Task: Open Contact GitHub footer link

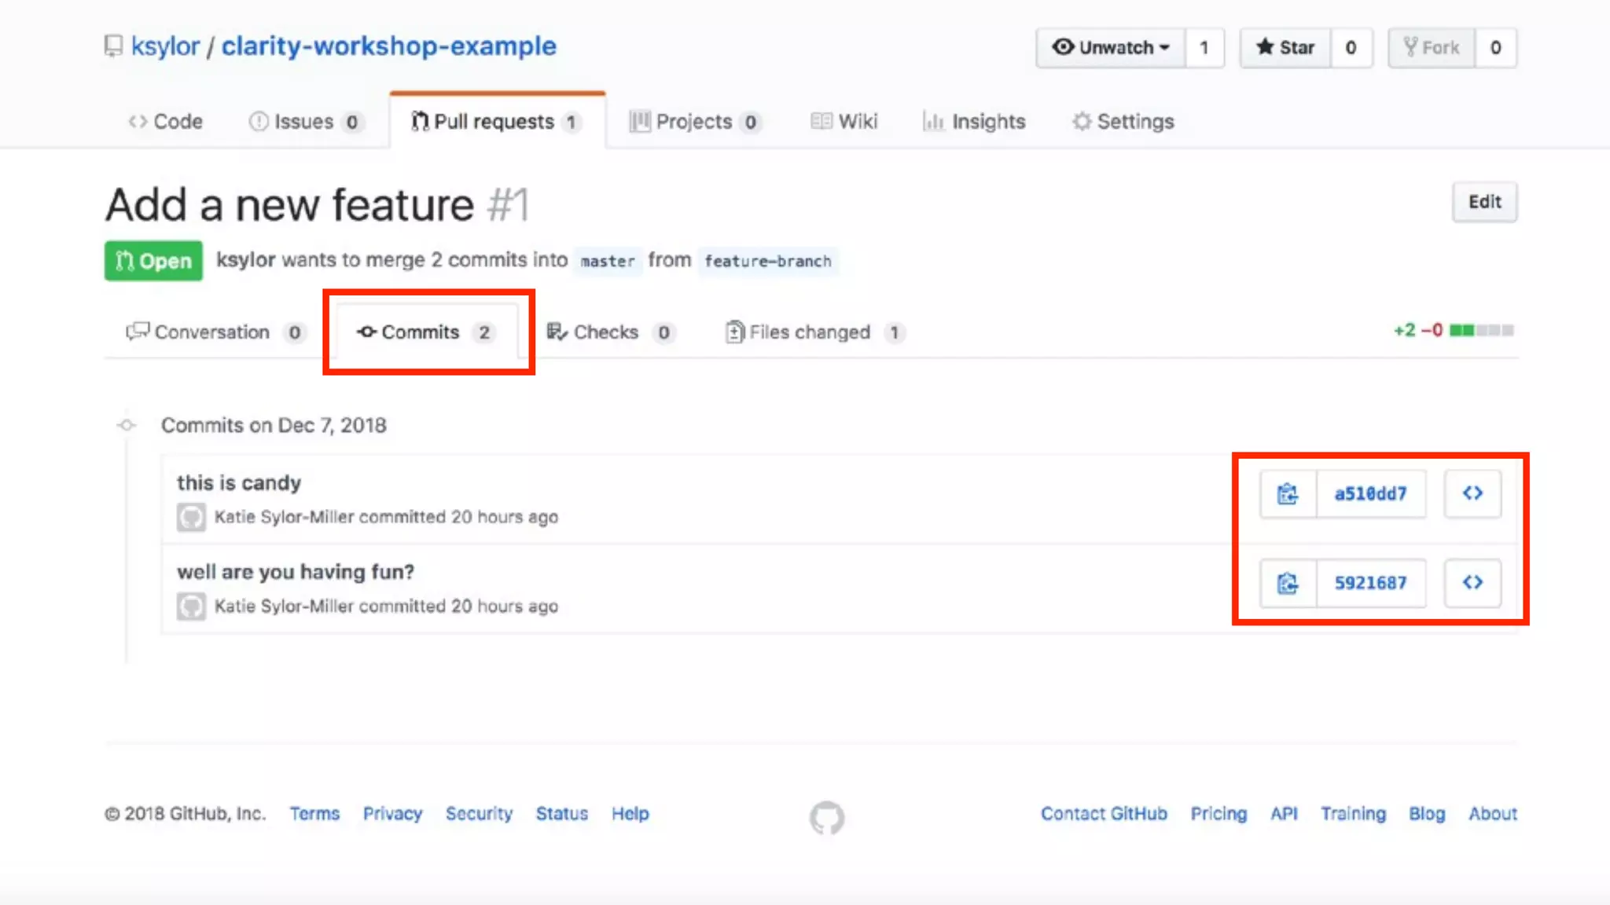Action: coord(1104,814)
